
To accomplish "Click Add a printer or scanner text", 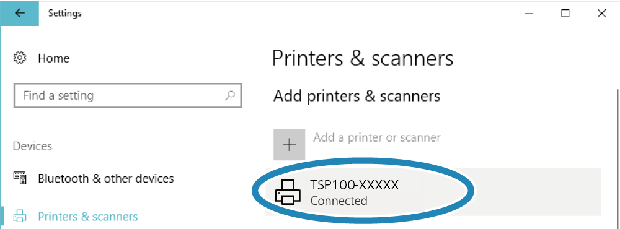I will (x=377, y=137).
